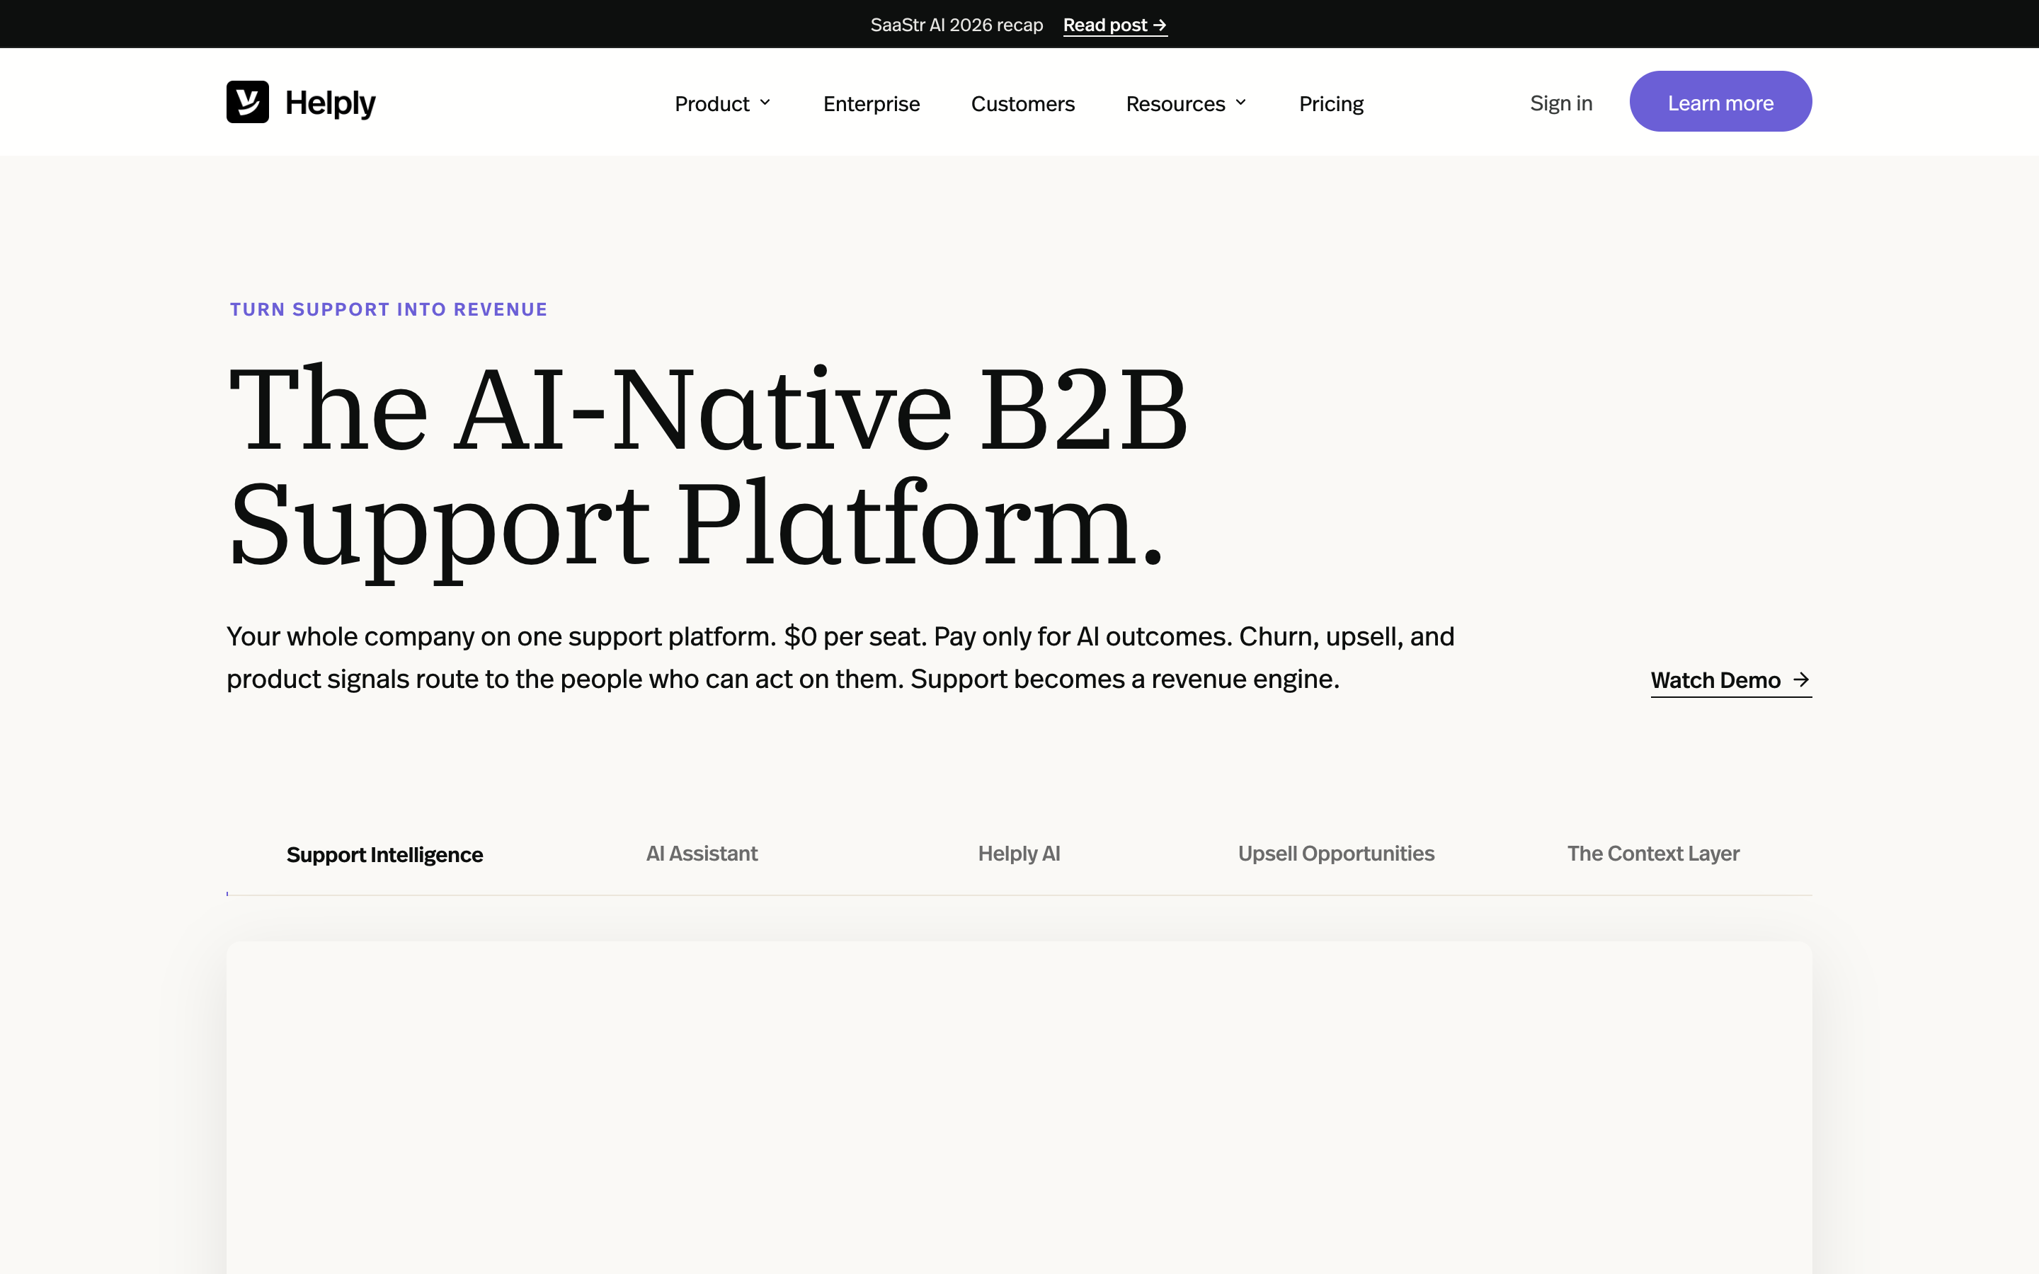
Task: Click the Sign in link
Action: [x=1561, y=103]
